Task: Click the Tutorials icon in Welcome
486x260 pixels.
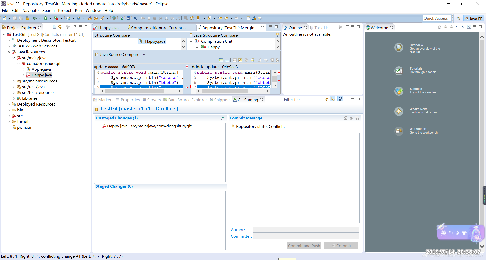Action: (399, 71)
